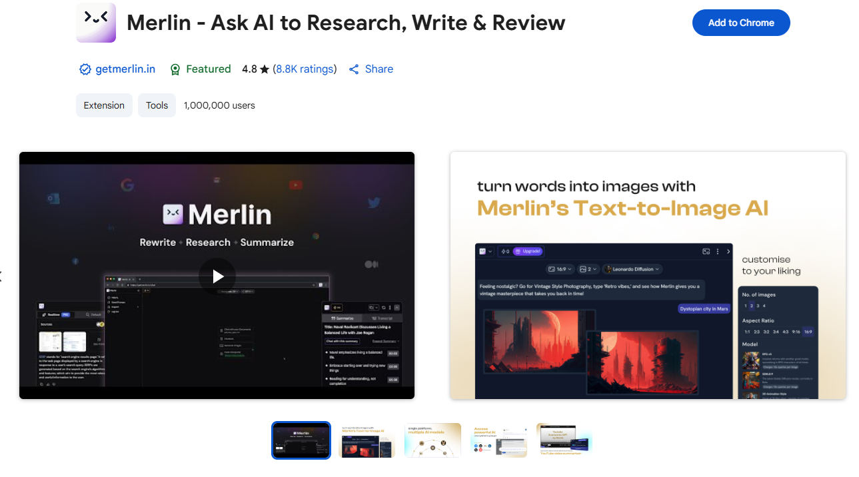Click the Google icon in video background
The width and height of the screenshot is (859, 477).
(127, 185)
